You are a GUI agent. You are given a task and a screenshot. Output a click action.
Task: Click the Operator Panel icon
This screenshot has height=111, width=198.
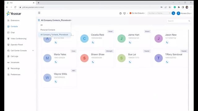pos(8,44)
